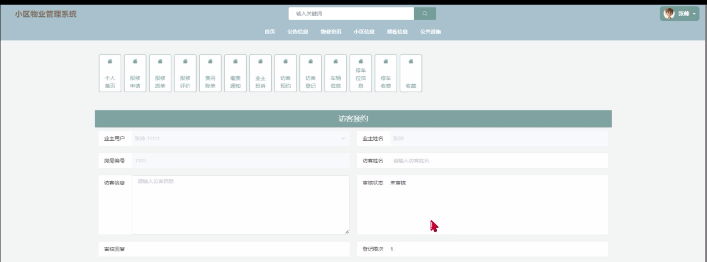Open the 楼栋信息 navigation menu
This screenshot has width=707, height=262.
click(x=397, y=32)
